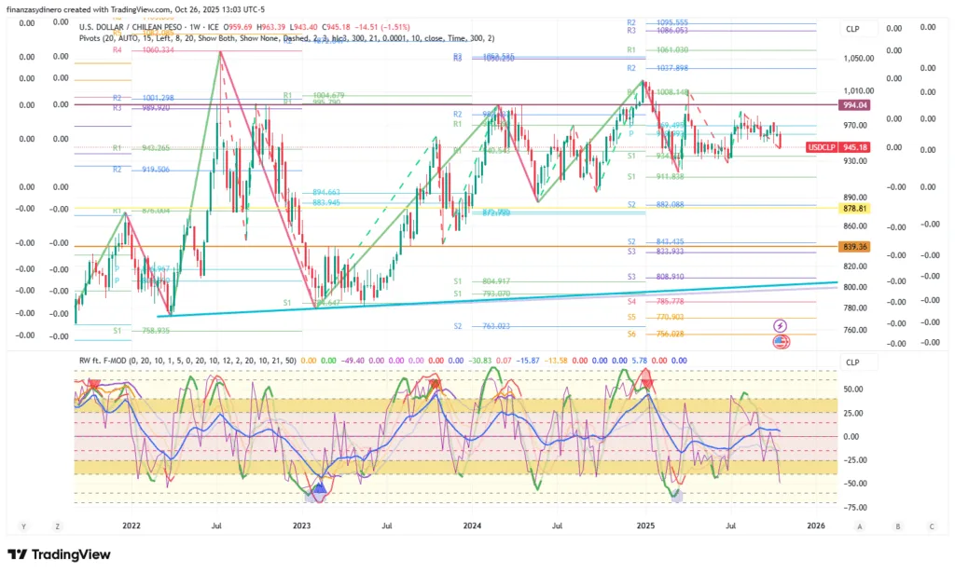Screen dimensions: 955x574
Task: Click the 2024 label on the time axis
Action: click(x=474, y=526)
